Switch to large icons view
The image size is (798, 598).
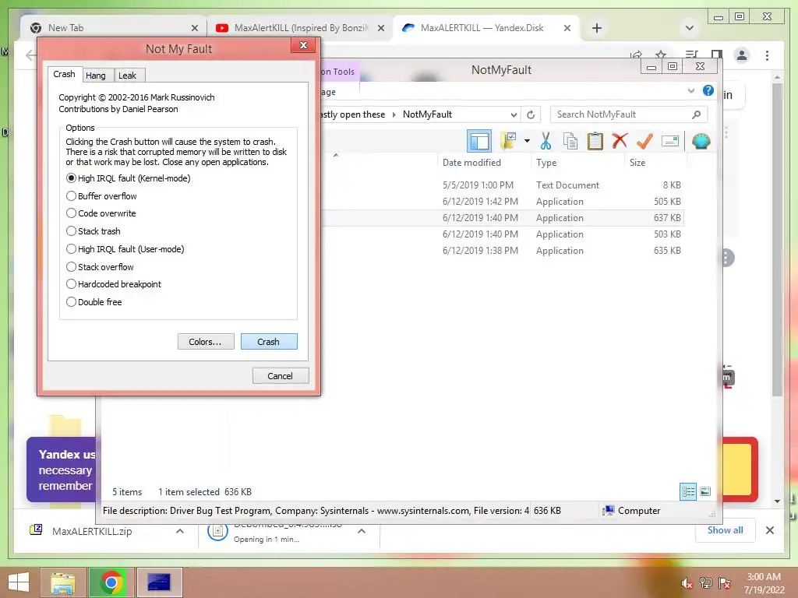click(704, 492)
